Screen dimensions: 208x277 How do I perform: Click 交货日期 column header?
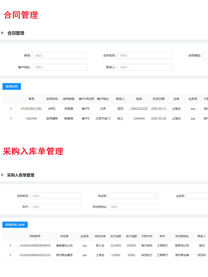point(159,99)
